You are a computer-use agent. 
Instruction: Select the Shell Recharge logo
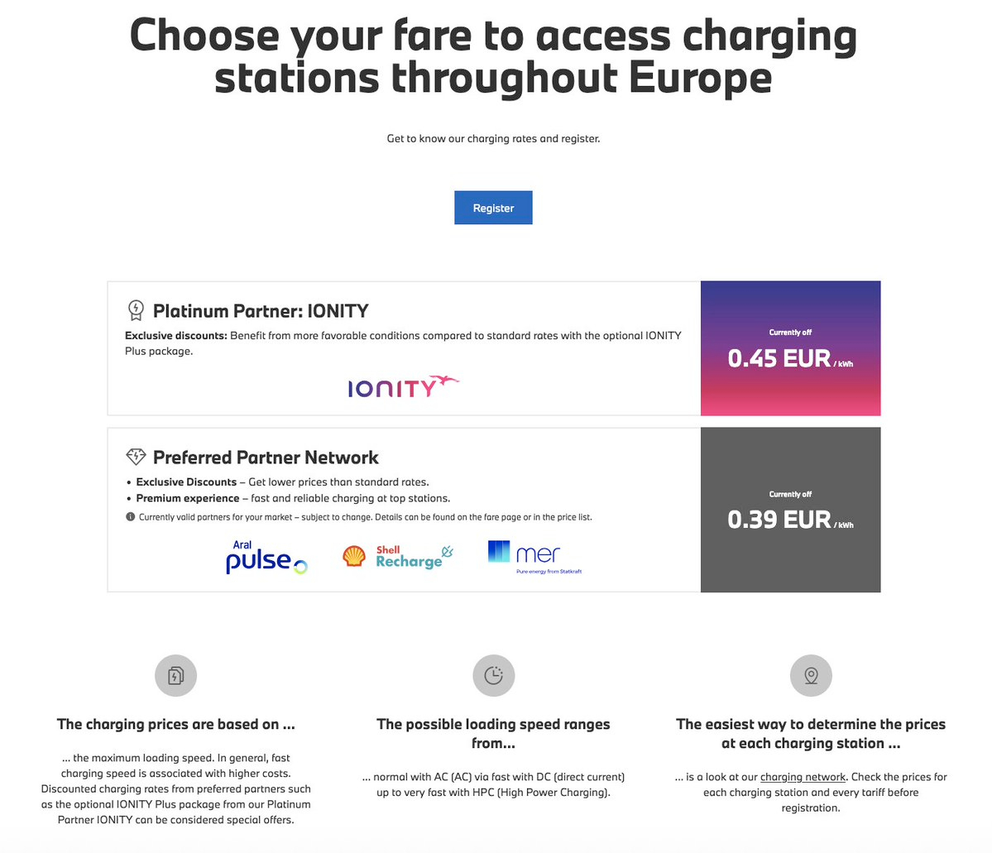[x=398, y=556]
